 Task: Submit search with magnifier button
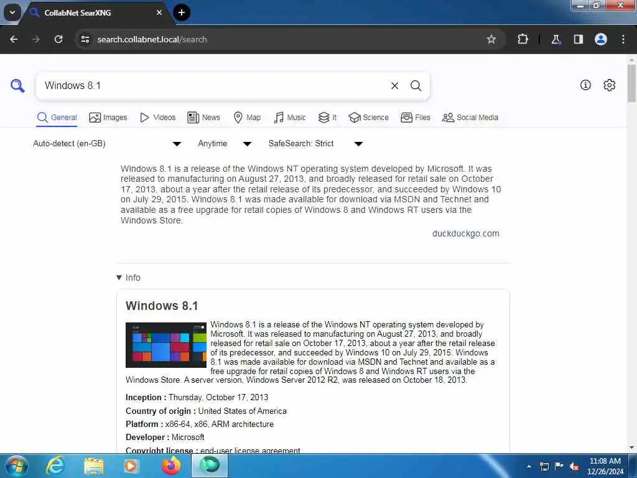(x=416, y=86)
